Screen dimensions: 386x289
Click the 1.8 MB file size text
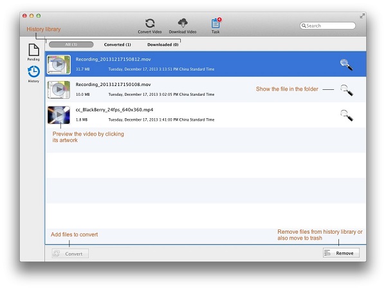click(x=82, y=119)
